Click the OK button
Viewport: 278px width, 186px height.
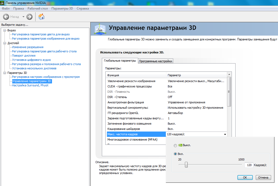[245, 177]
